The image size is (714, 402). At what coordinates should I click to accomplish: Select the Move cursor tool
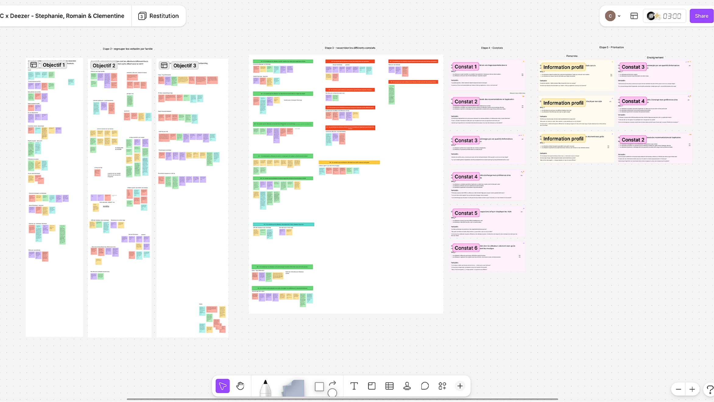tap(223, 386)
